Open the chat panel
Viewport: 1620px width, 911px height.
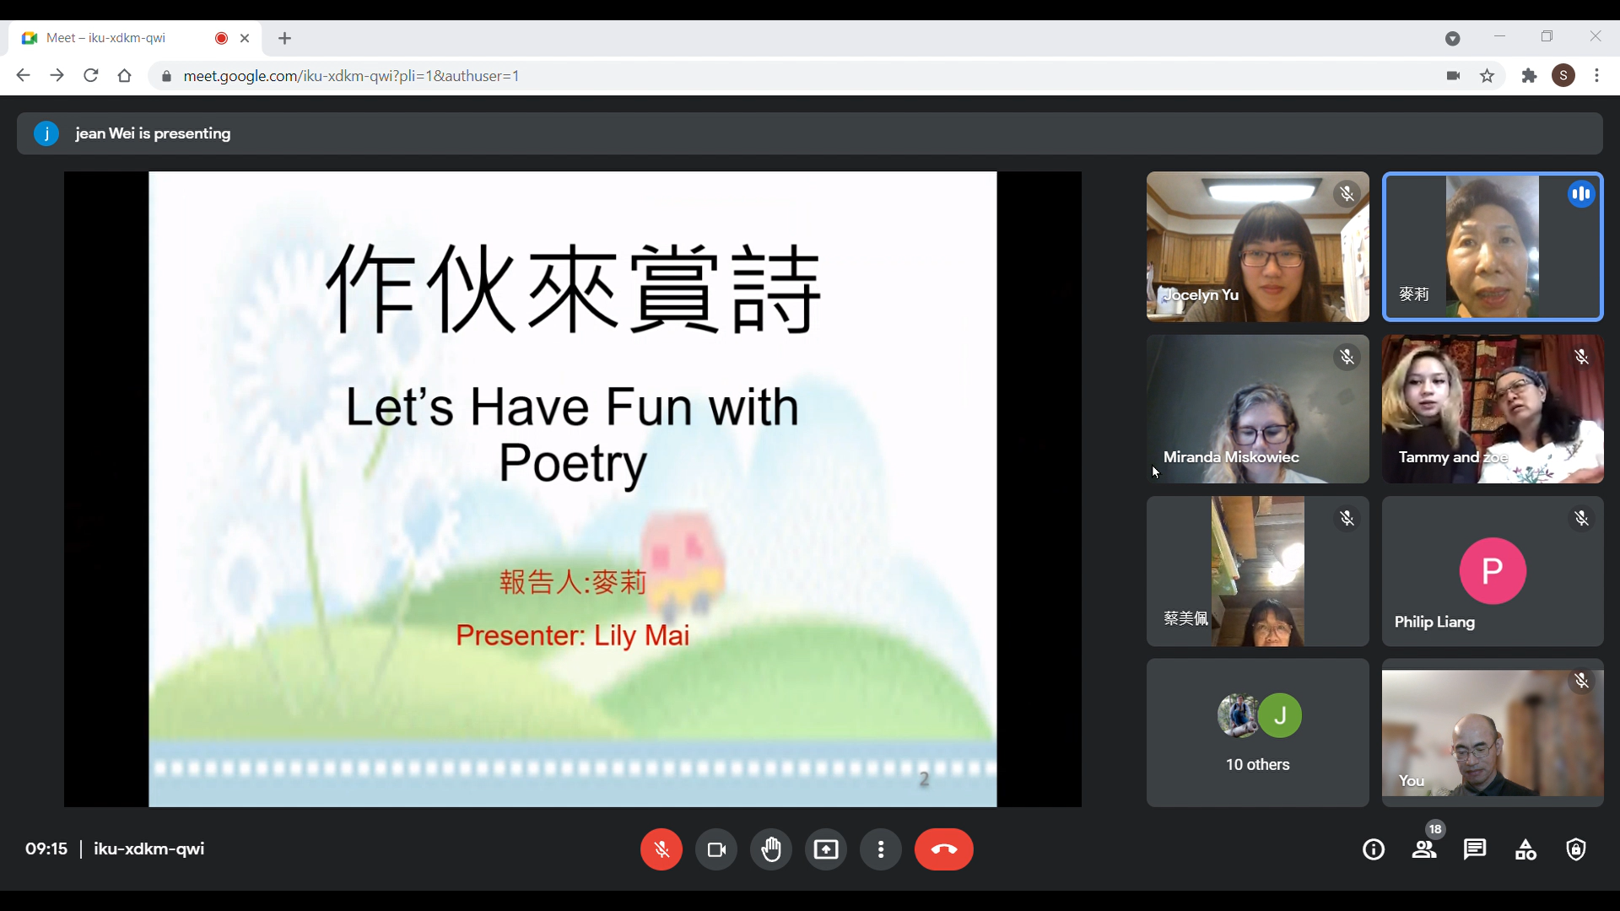(1475, 849)
